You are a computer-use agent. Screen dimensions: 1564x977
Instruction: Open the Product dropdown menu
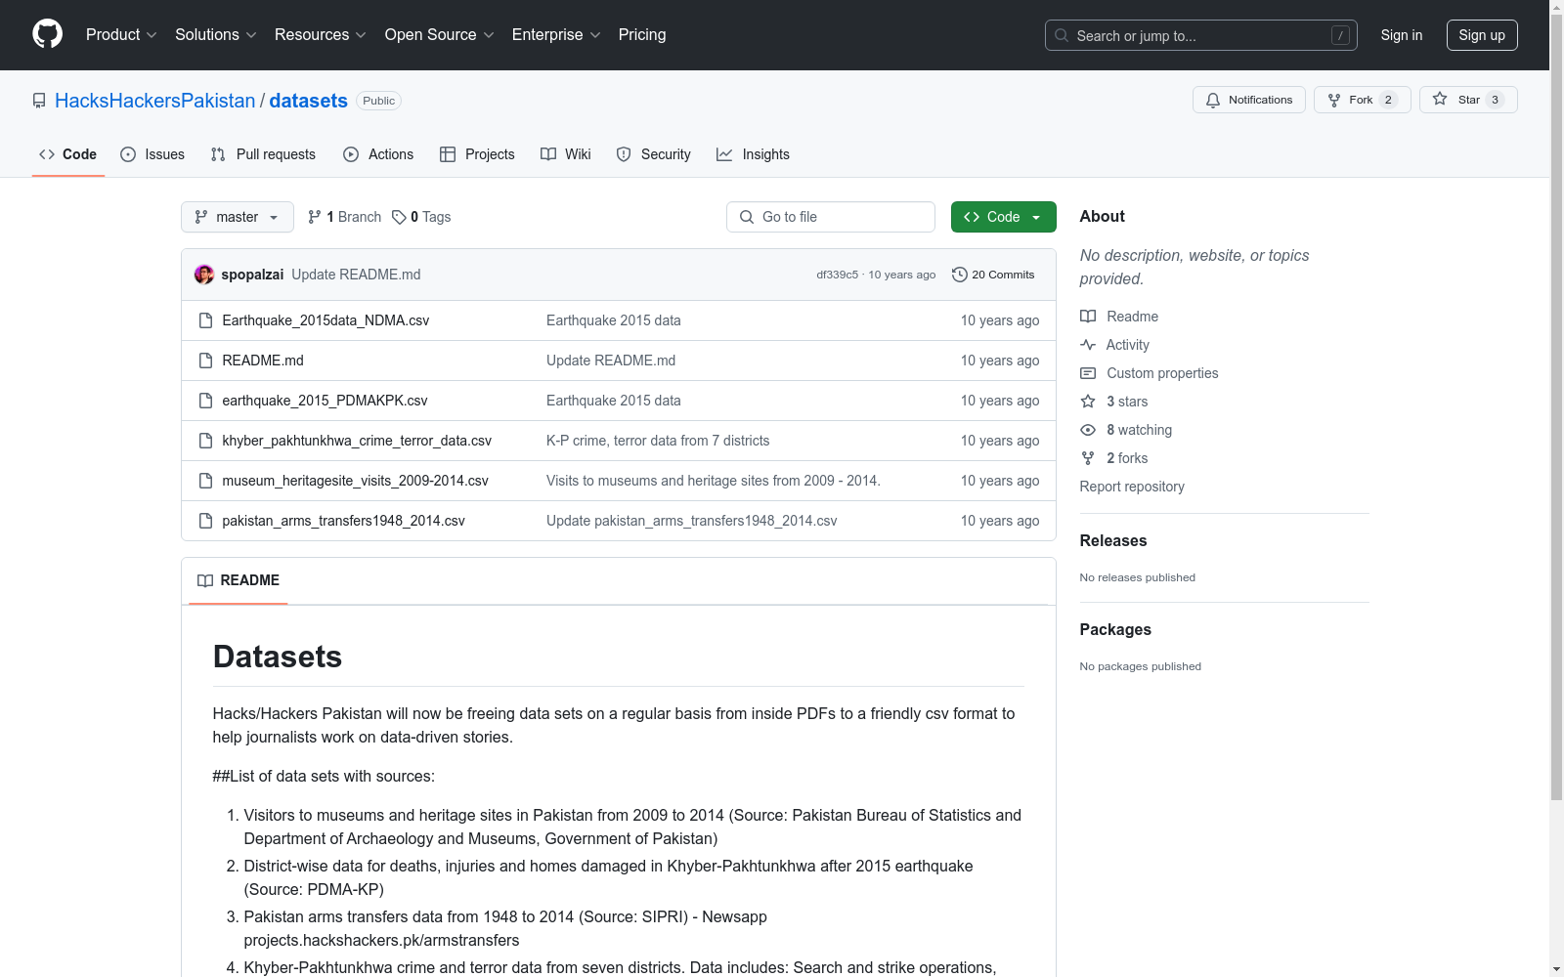pos(121,34)
